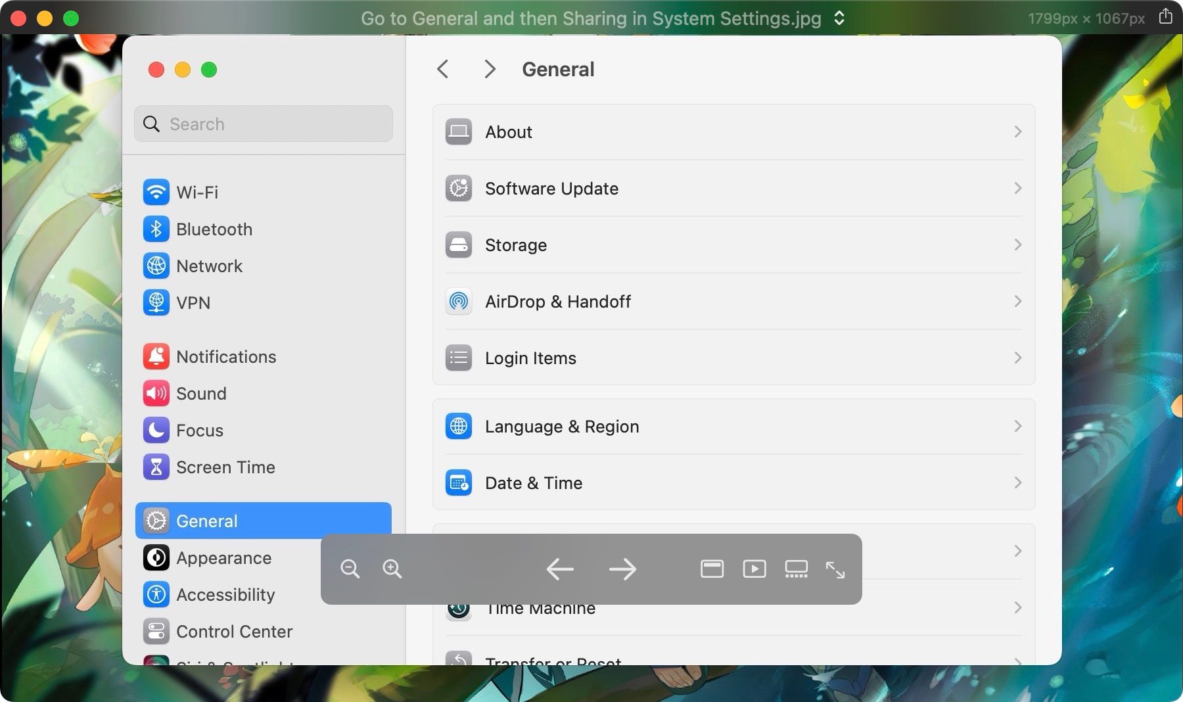Click the AirDrop & Handoff icon
Screen dimensions: 1183x702
pos(458,301)
